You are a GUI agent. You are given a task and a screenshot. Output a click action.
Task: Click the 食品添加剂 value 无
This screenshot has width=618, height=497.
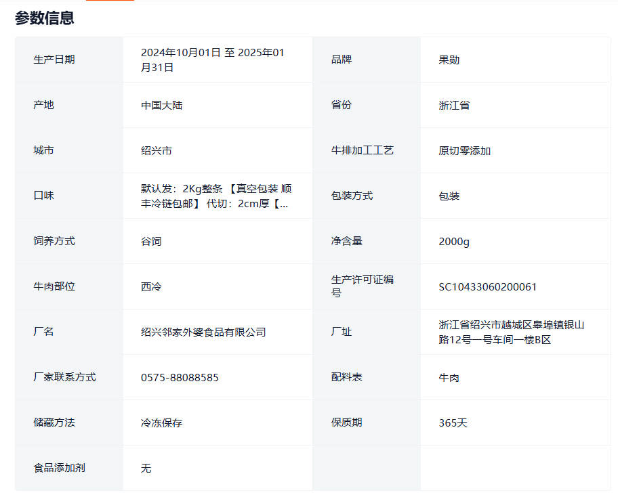pyautogui.click(x=146, y=468)
